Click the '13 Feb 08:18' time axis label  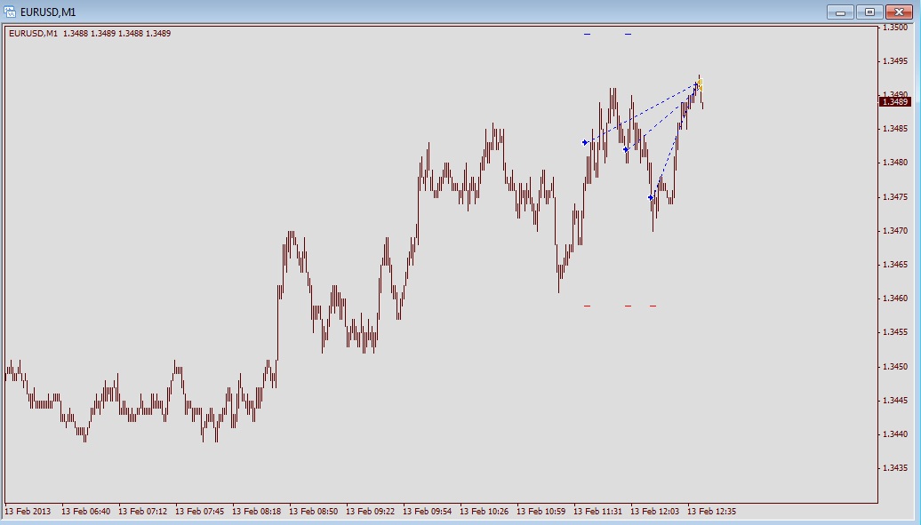256,512
